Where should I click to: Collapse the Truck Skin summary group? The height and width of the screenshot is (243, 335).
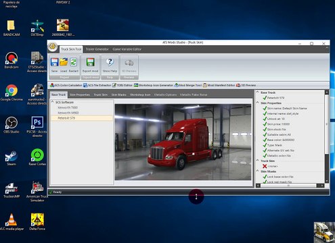coord(258,161)
